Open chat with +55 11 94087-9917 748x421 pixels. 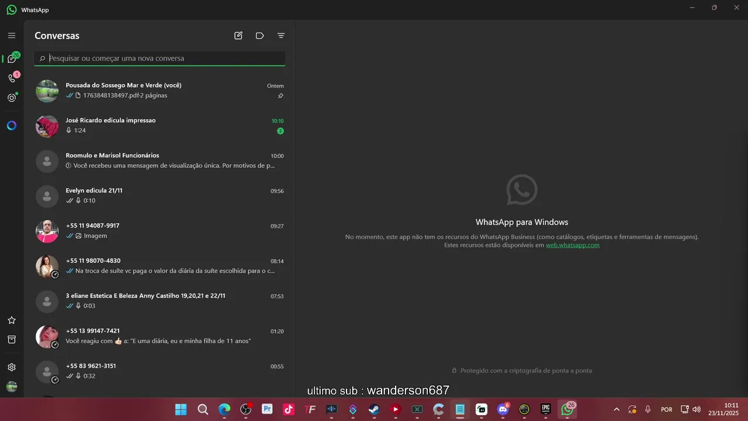click(160, 231)
